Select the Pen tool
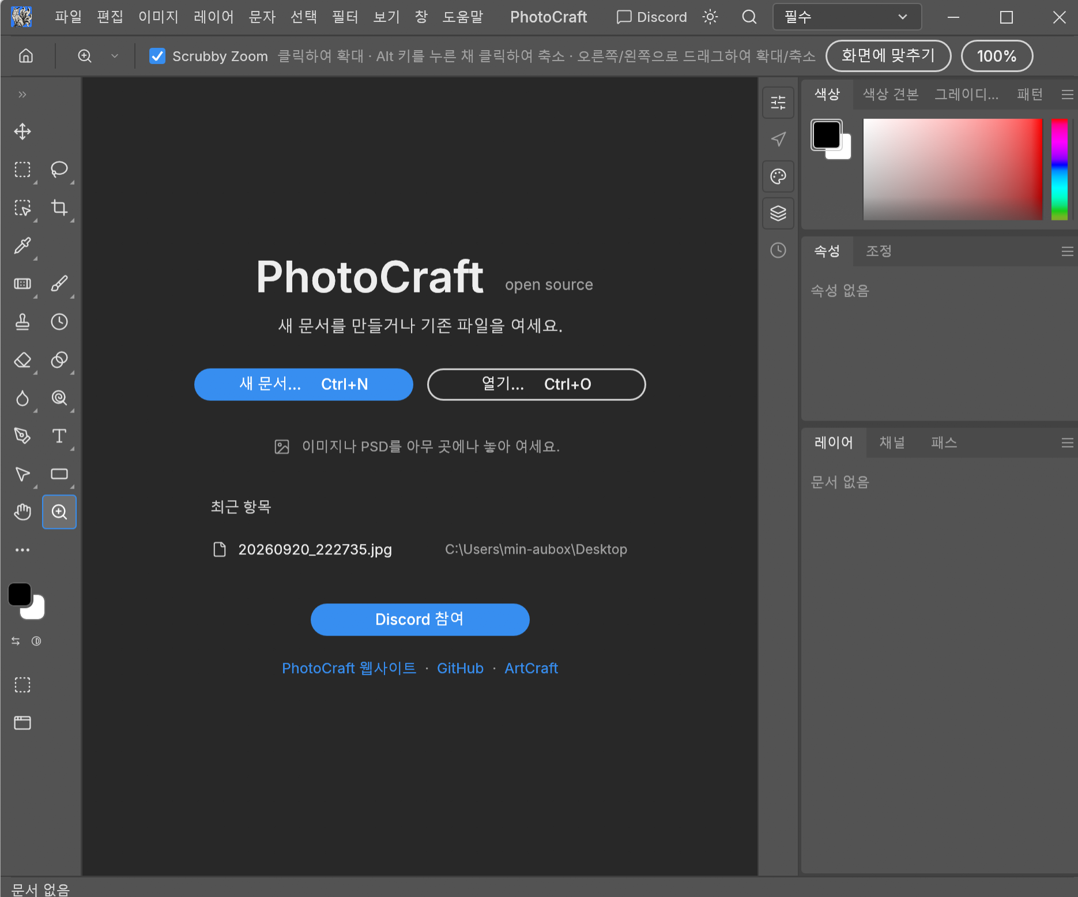 22,436
